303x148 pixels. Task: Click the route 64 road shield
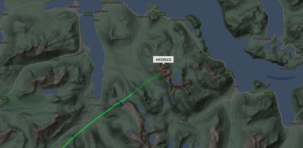(x=284, y=25)
